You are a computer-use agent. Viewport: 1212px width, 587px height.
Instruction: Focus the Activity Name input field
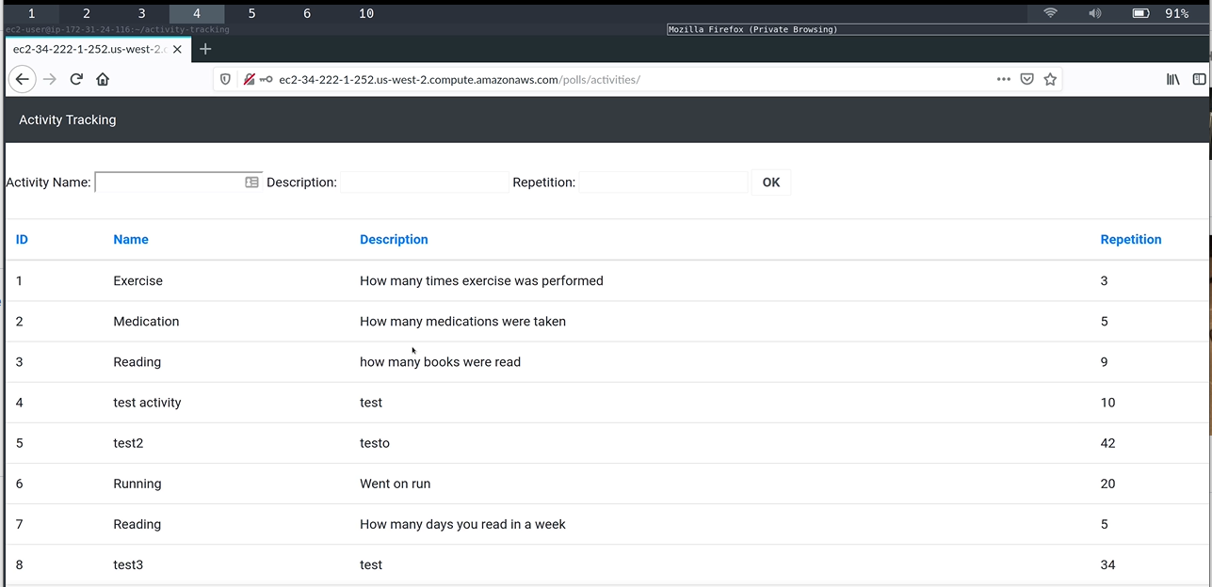[170, 182]
